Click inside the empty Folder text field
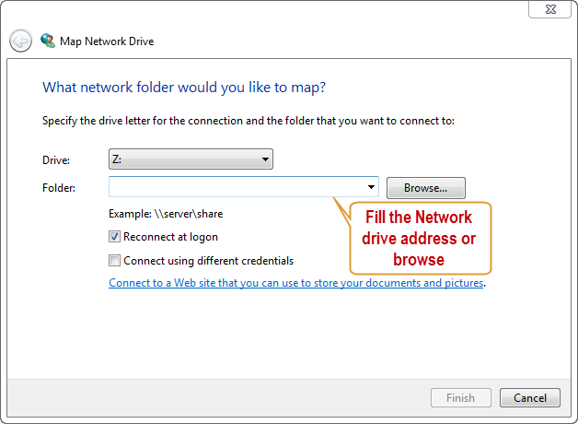 pos(237,187)
